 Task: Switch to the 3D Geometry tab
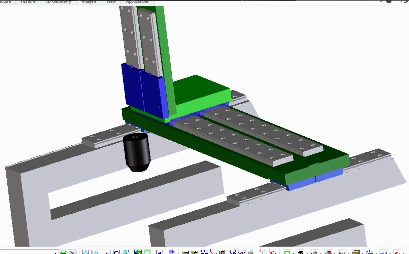[58, 2]
